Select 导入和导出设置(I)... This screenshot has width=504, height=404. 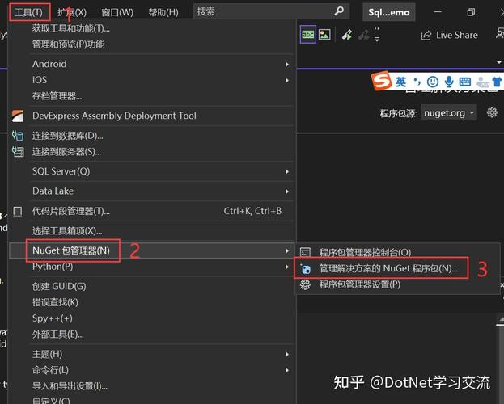[x=152, y=386]
